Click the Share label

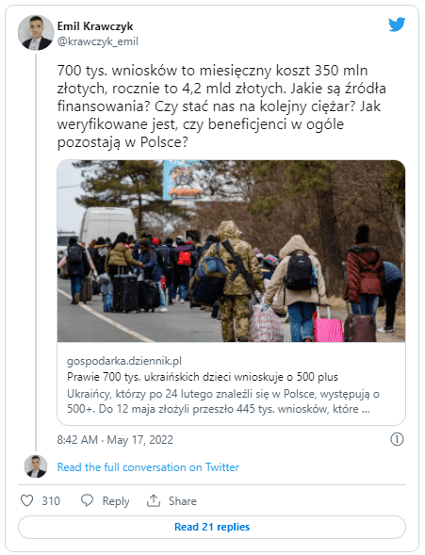(182, 501)
